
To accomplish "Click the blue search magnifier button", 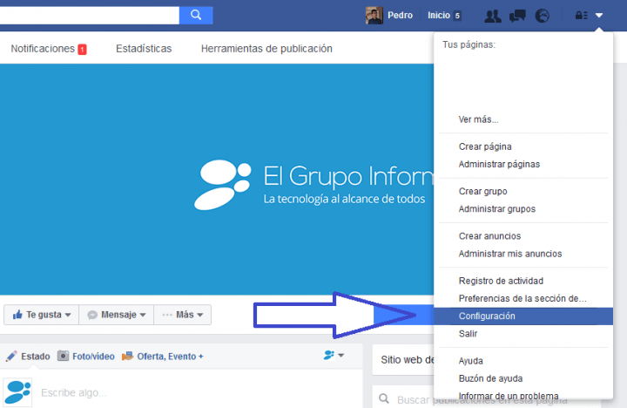I will tap(196, 15).
